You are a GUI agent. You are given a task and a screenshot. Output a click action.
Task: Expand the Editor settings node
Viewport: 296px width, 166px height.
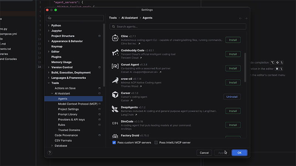(49, 52)
